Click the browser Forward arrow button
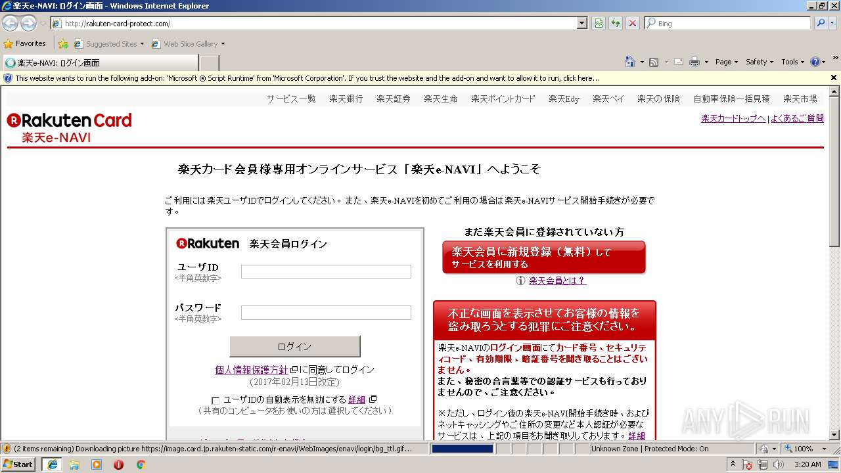This screenshot has width=841, height=473. coord(28,23)
